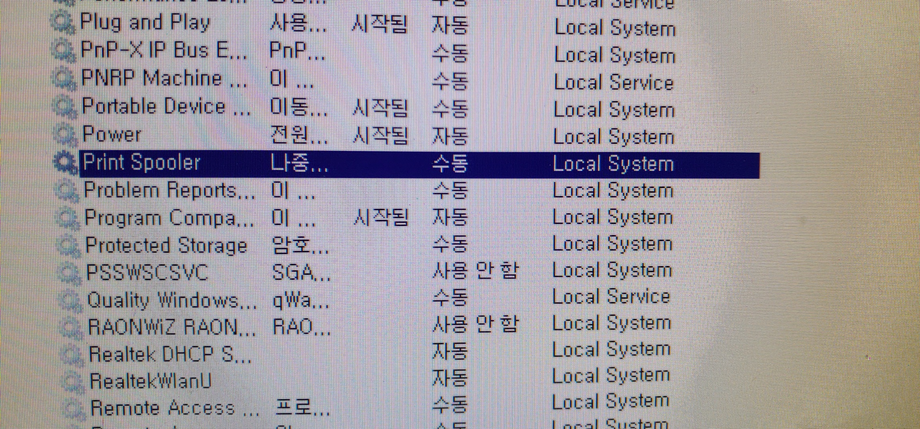Click the 프로... description of Remote Access
Viewport: 920px width, 429px height.
coord(303,408)
